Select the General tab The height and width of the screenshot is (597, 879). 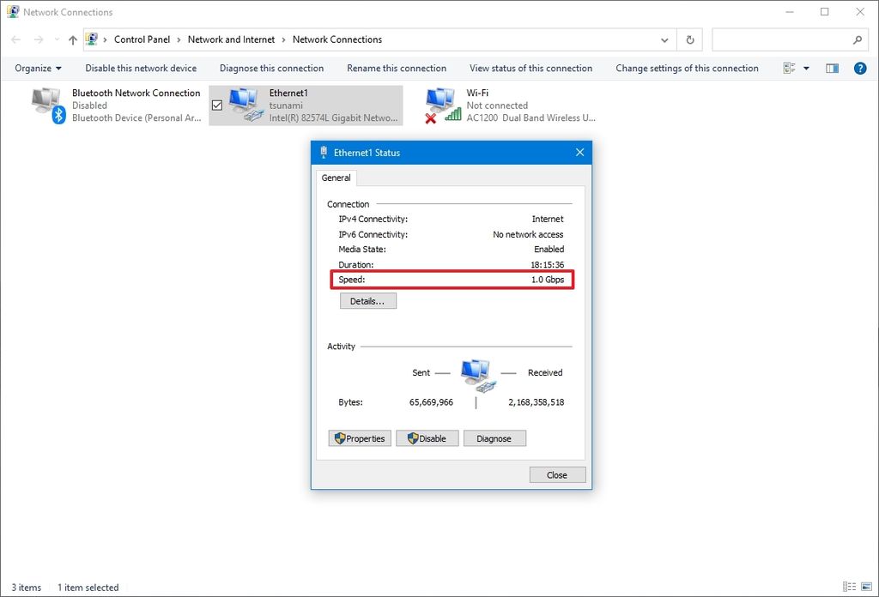pyautogui.click(x=336, y=178)
